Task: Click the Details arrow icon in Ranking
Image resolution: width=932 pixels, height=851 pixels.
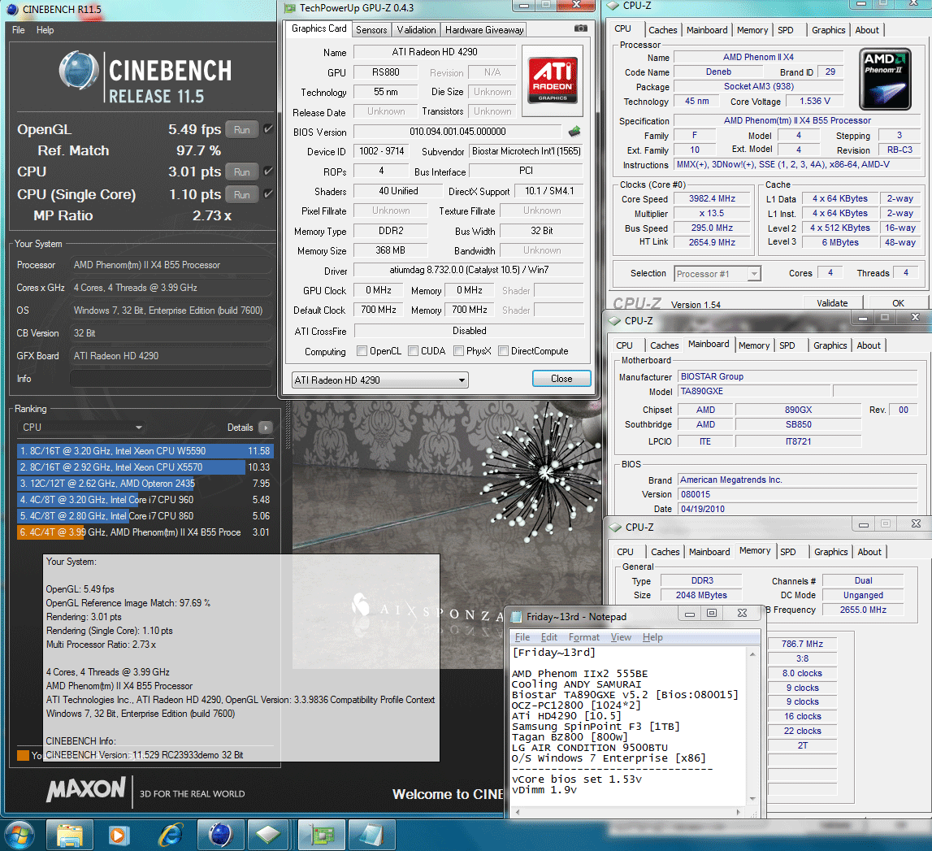Action: [x=266, y=428]
